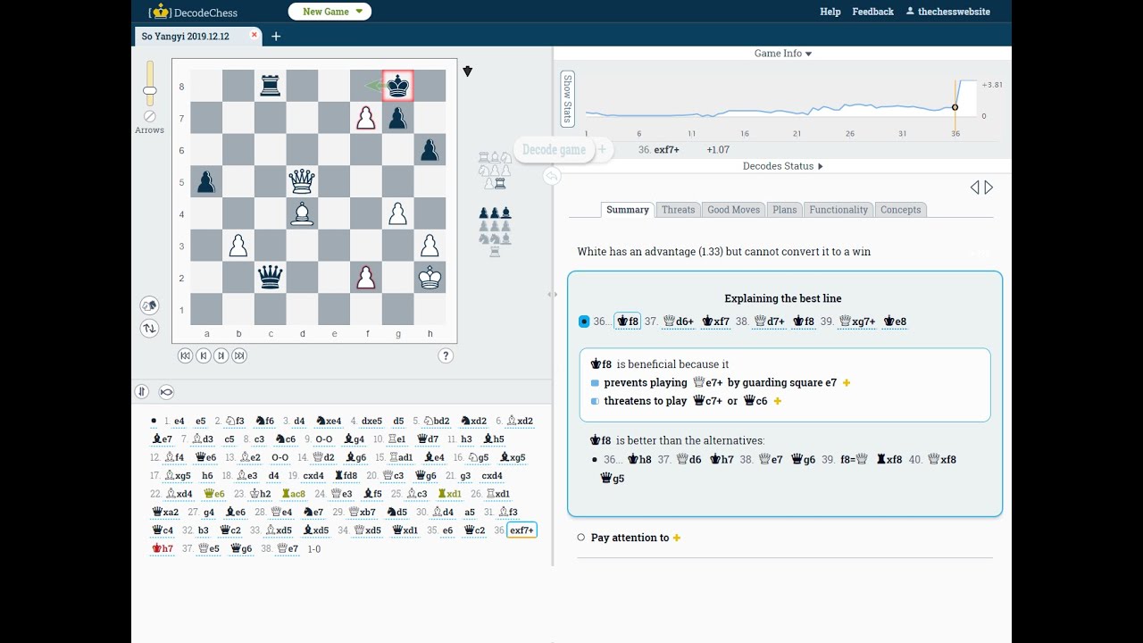Expand Pay attention to section

(x=676, y=539)
